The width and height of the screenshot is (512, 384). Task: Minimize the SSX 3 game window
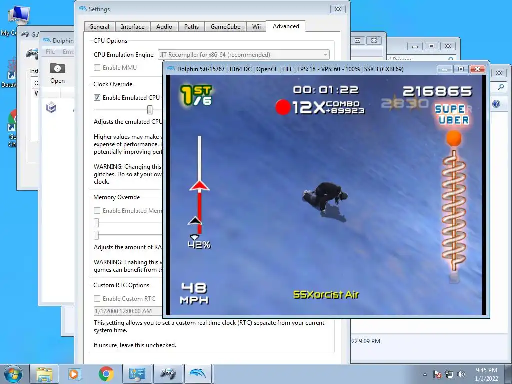click(x=444, y=69)
